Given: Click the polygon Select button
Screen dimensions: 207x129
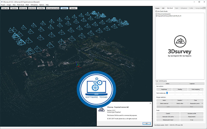Looking at the screenshot, I should point(164,100).
